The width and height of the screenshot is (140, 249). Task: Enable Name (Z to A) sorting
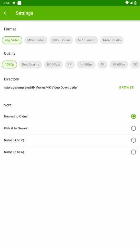[x=70, y=152]
